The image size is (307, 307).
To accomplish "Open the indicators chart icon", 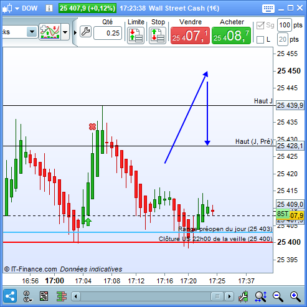I will pos(50,32).
